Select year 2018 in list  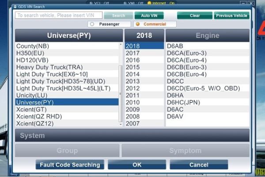[x=144, y=46]
